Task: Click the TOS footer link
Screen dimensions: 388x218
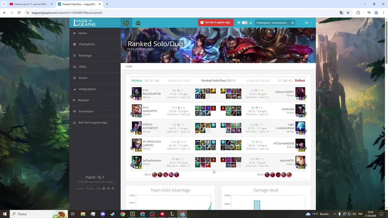Action: 99,188
